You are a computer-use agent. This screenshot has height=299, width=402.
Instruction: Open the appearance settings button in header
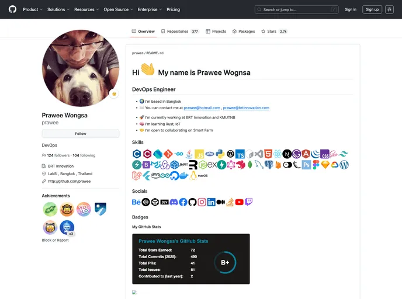(x=389, y=9)
